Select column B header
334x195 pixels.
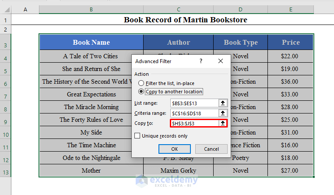pyautogui.click(x=91, y=10)
